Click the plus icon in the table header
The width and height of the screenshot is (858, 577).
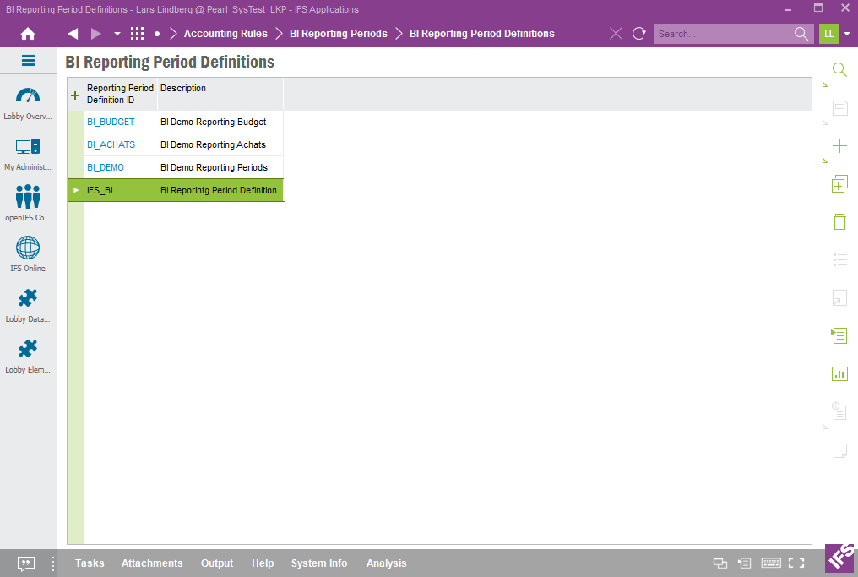tap(75, 95)
